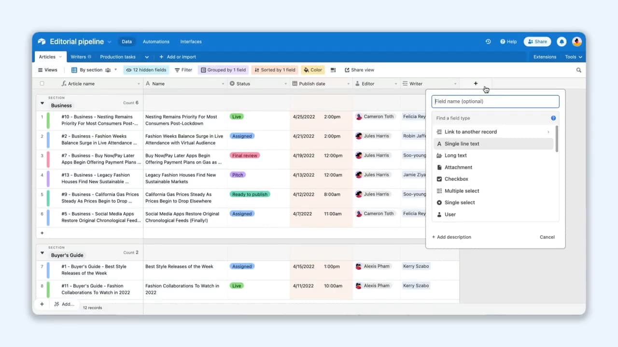
Task: Switch to Interfaces tab
Action: [191, 41]
